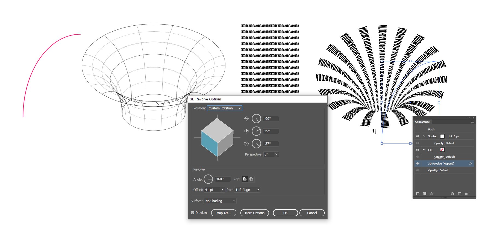The image size is (485, 227).
Task: Toggle visibility of Fill's Opacity row
Action: point(418,157)
